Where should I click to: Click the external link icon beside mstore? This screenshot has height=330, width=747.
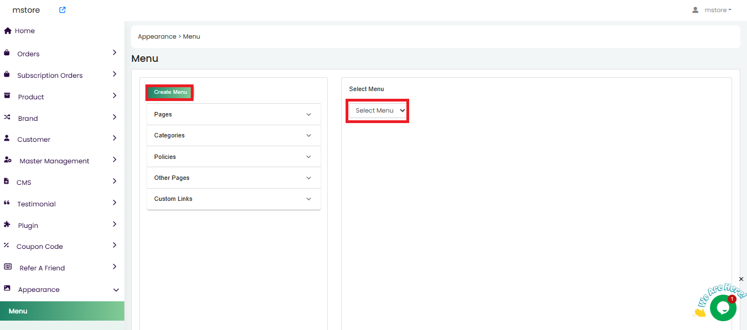62,10
